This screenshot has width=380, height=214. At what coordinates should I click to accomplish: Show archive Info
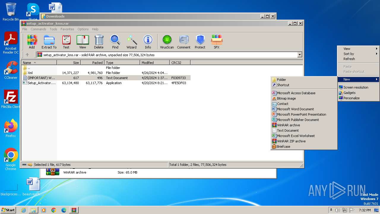point(148,42)
